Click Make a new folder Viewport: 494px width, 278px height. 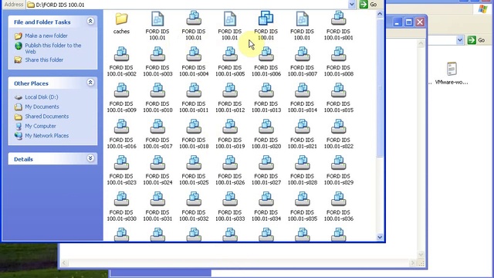[x=46, y=36]
